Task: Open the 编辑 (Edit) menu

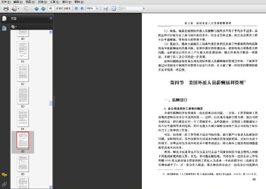Action: pyautogui.click(x=18, y=2)
